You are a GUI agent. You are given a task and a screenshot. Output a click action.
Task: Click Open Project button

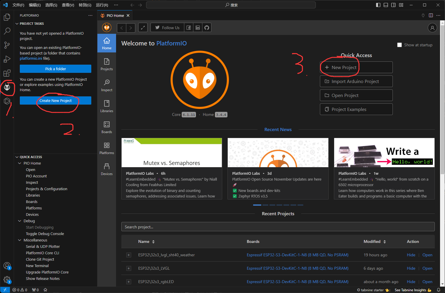tap(356, 95)
